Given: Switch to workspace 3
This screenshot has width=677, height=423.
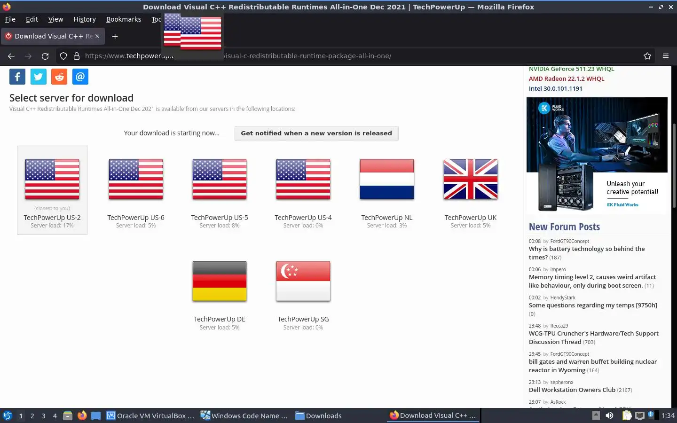Looking at the screenshot, I should coord(44,416).
